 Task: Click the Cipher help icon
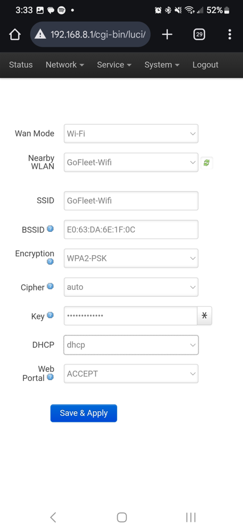point(50,286)
